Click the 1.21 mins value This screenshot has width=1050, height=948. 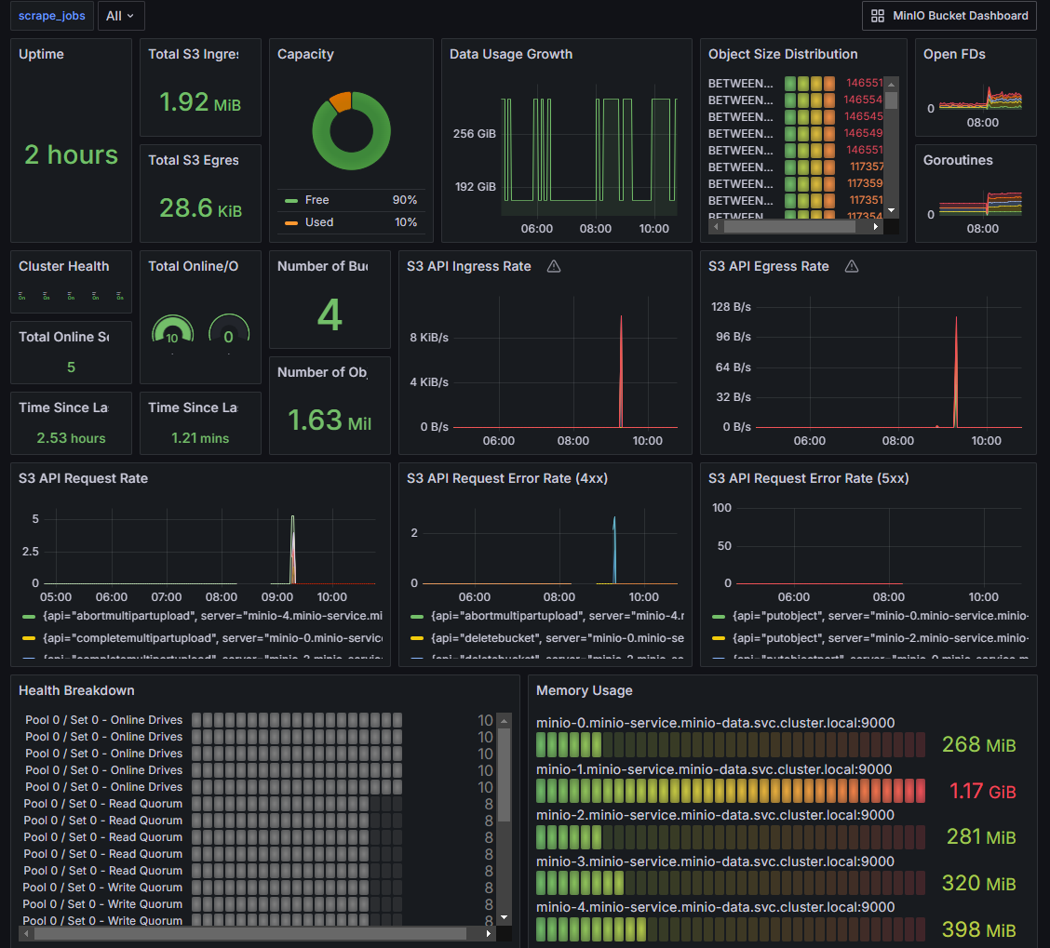[x=200, y=438]
